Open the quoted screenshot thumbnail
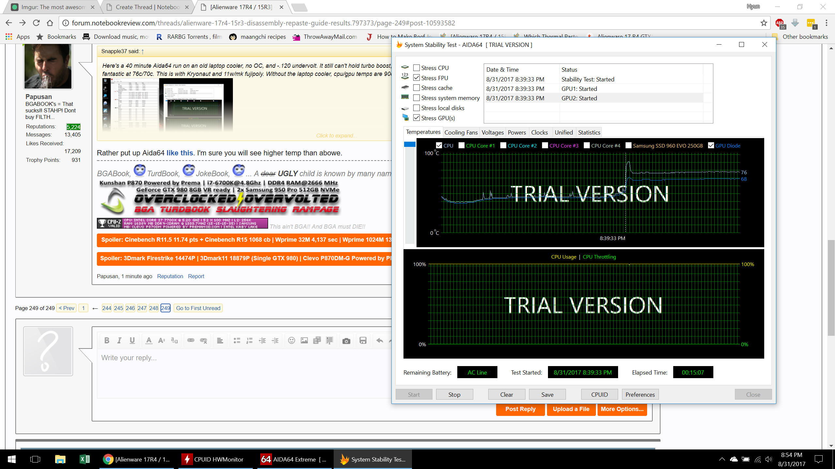This screenshot has width=835, height=469. tap(168, 105)
